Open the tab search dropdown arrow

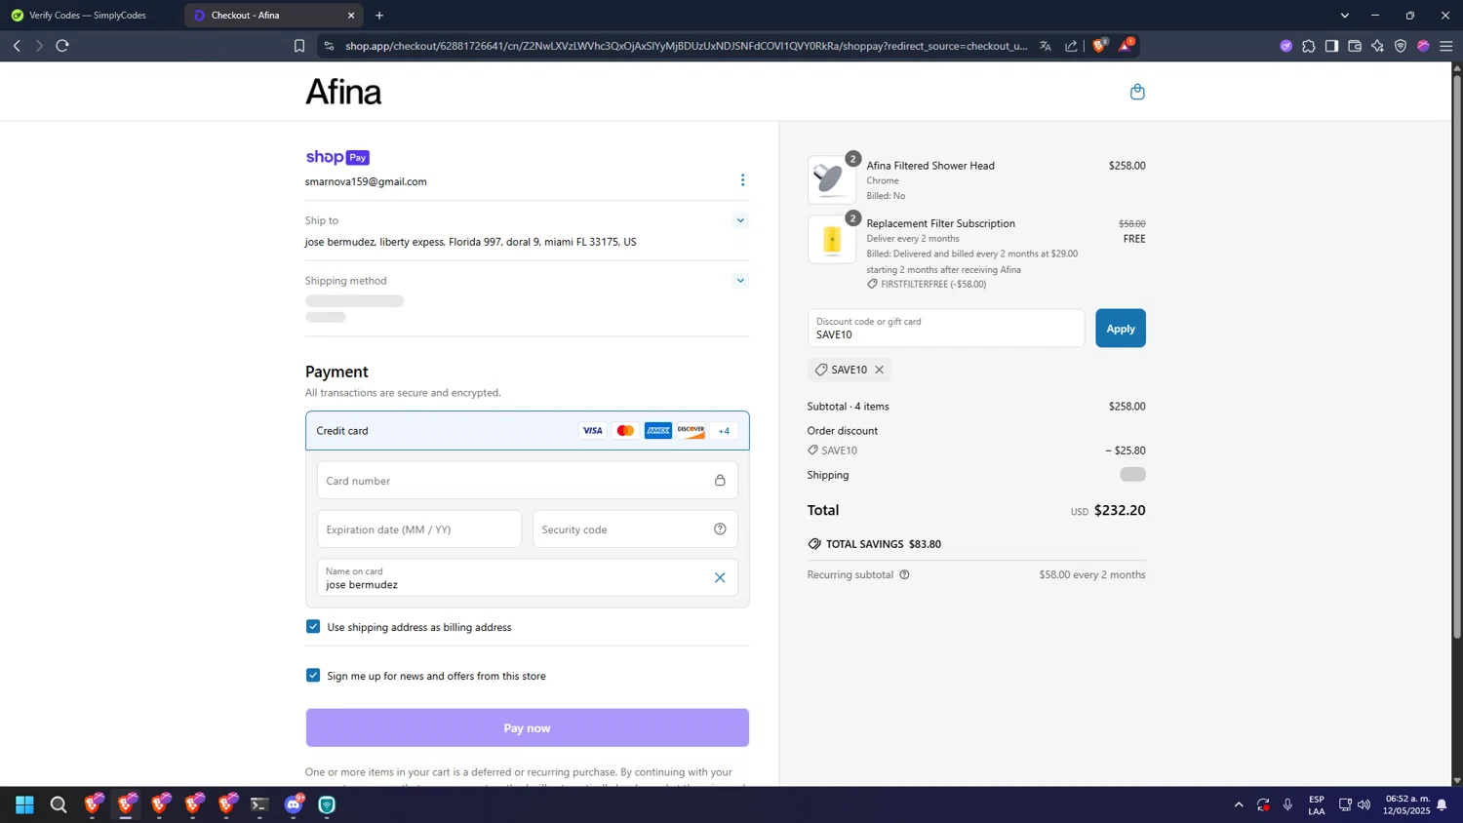click(x=1344, y=16)
